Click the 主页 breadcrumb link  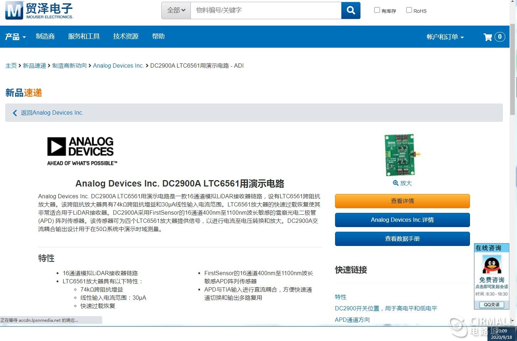tap(11, 66)
